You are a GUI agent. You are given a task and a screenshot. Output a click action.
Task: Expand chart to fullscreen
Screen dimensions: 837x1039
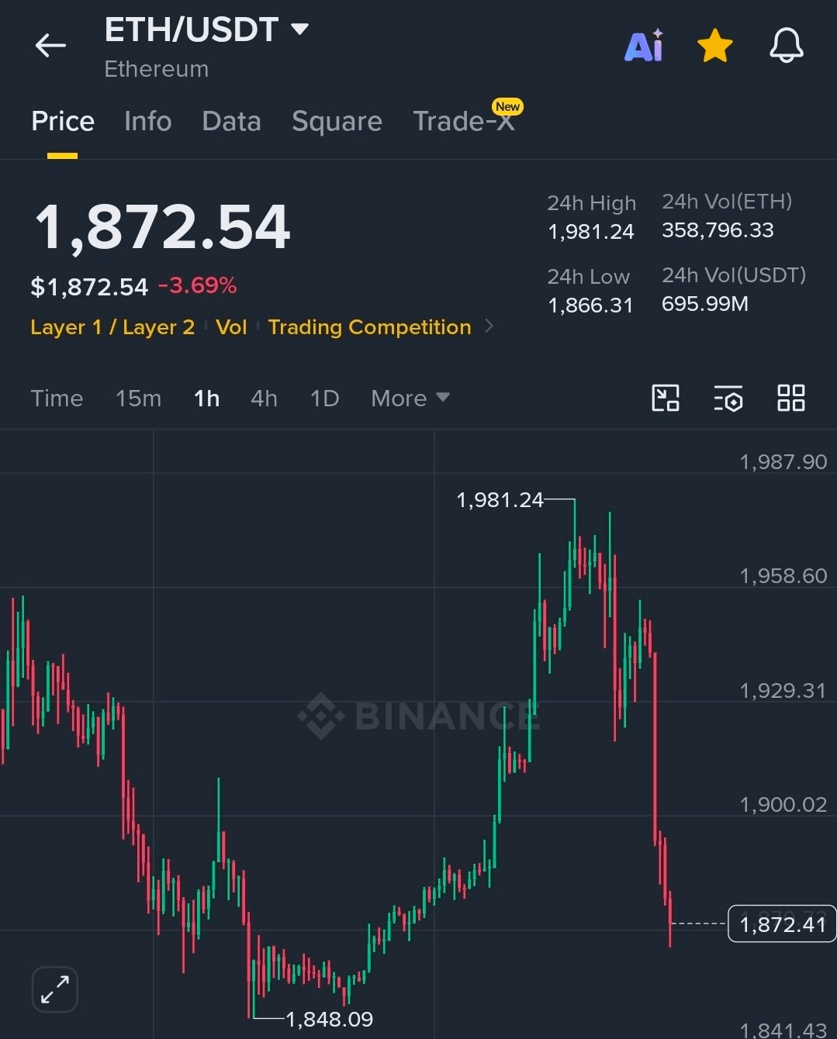click(x=55, y=989)
